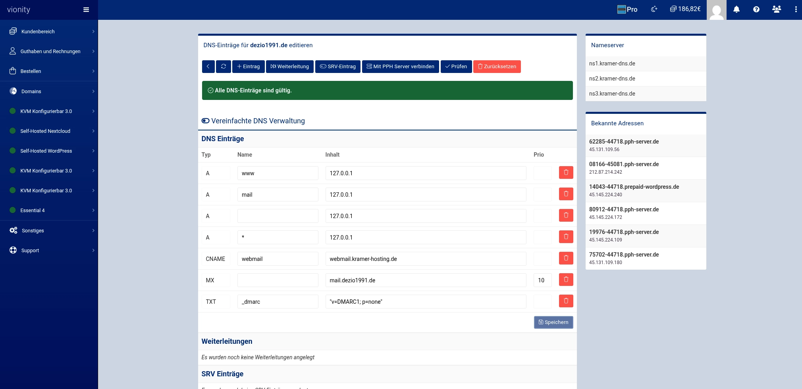Screen dimensions: 802x389
Task: Click the red Zurücksetzen button
Action: coord(497,67)
